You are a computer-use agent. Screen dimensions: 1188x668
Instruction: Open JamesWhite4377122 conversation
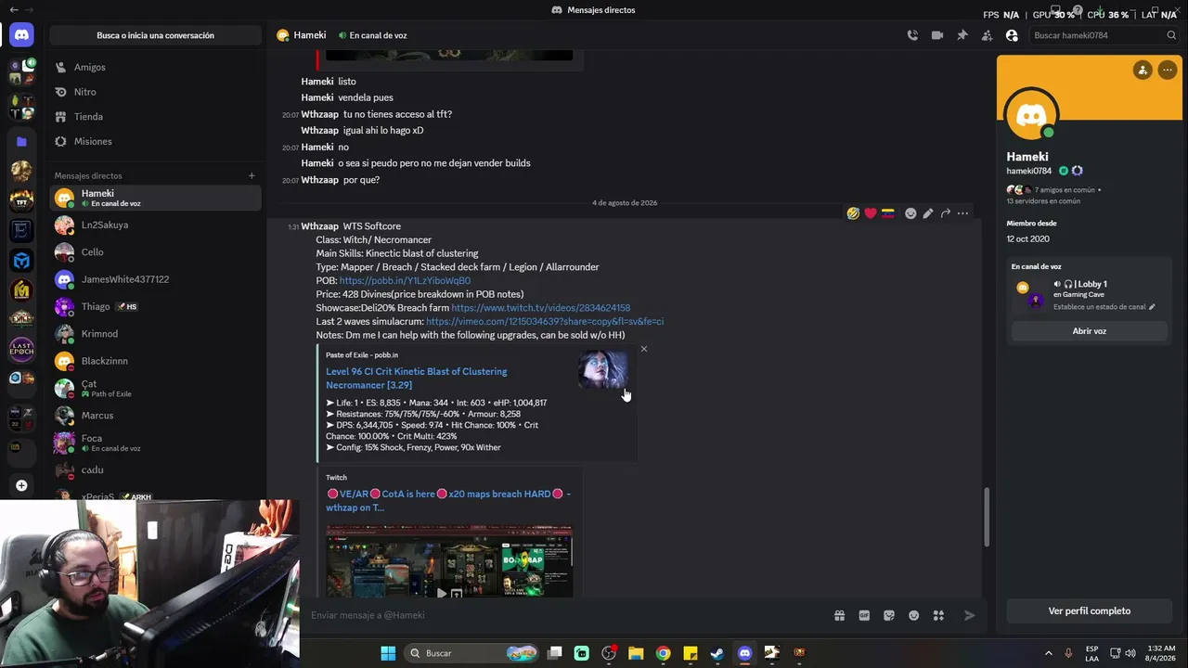coord(156,279)
